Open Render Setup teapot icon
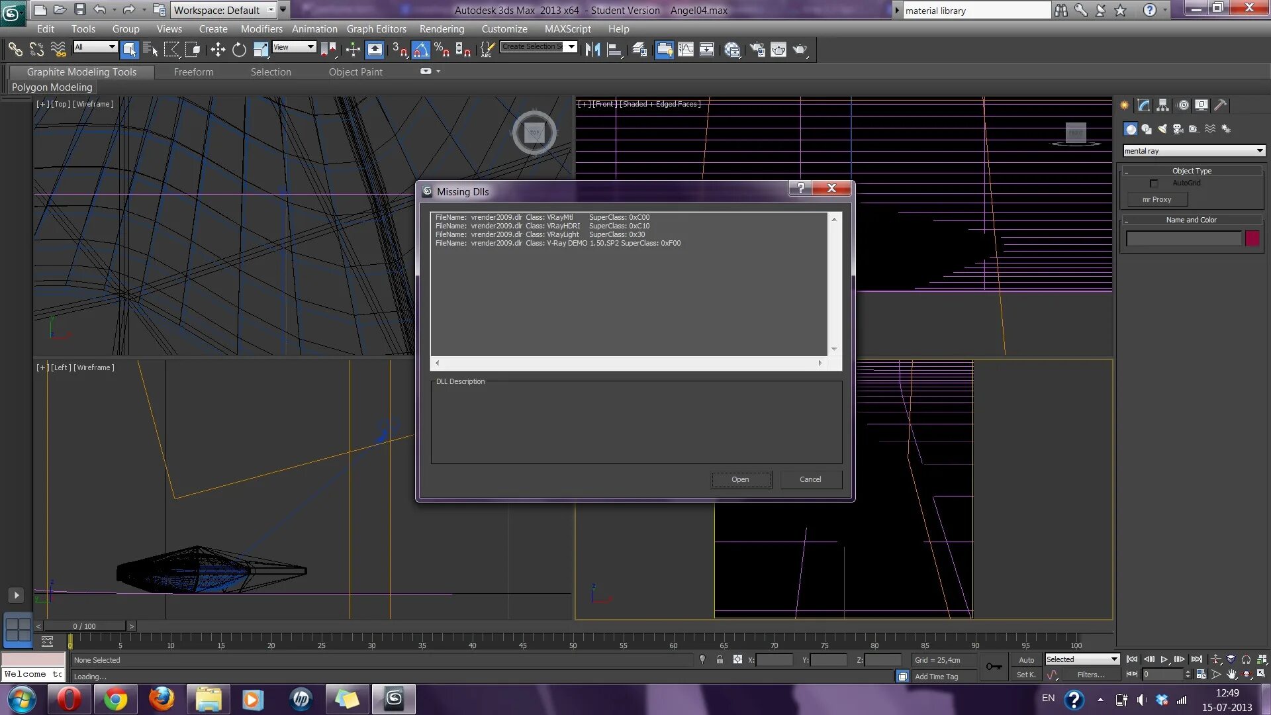The width and height of the screenshot is (1271, 715). click(757, 49)
